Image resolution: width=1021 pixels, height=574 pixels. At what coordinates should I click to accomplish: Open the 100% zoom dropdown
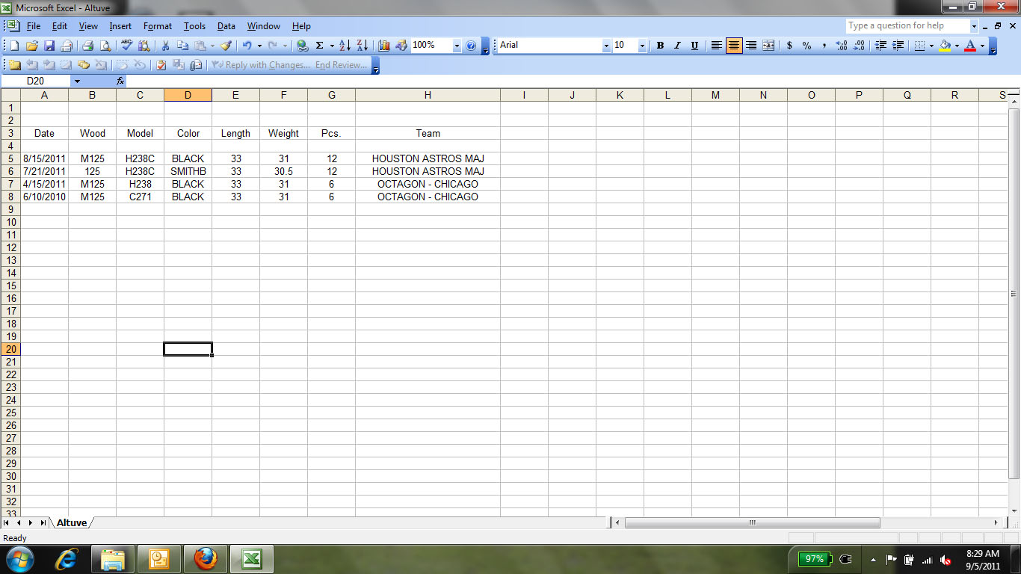(457, 46)
